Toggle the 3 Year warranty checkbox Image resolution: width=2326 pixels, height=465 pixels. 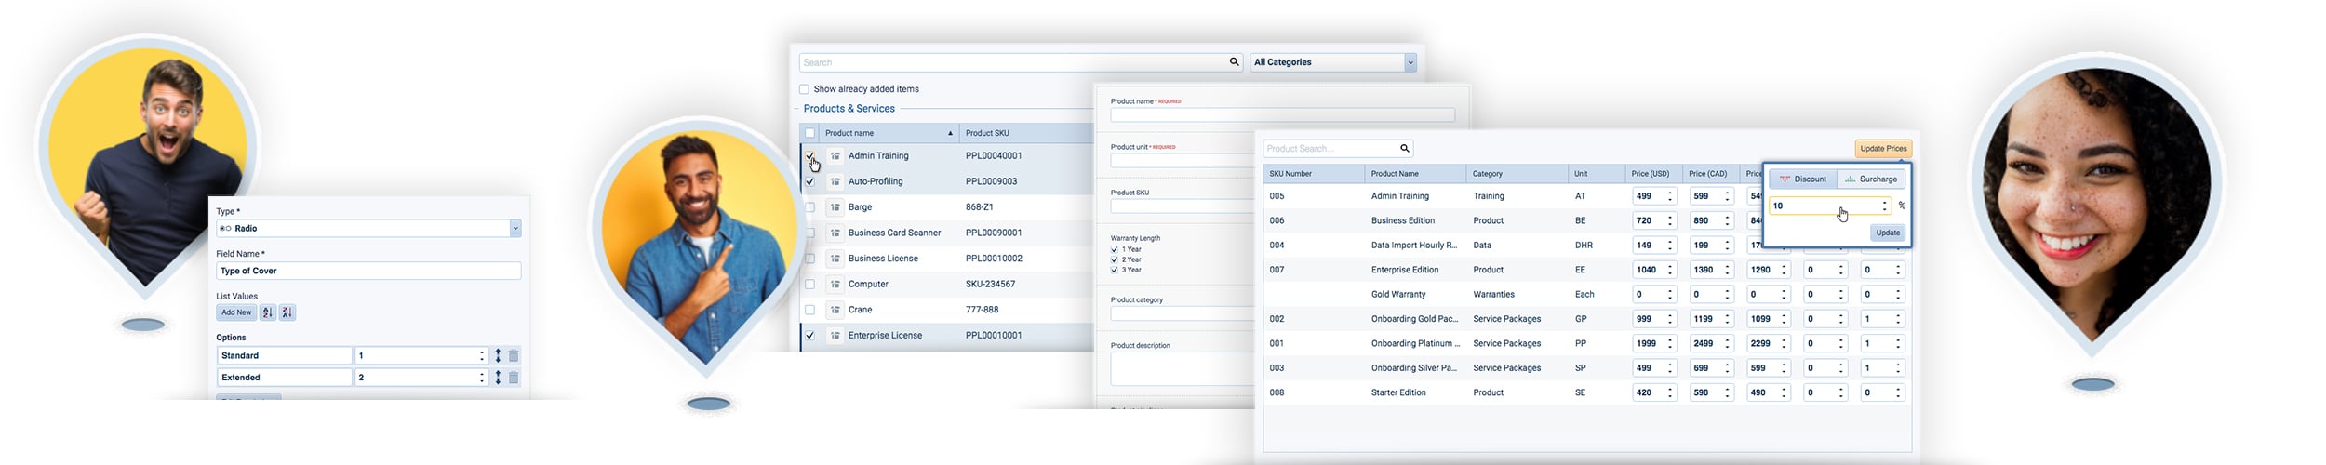(1115, 270)
